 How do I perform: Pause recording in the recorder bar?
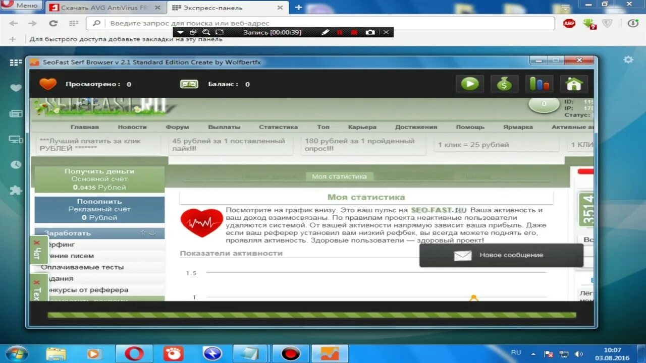click(x=340, y=32)
